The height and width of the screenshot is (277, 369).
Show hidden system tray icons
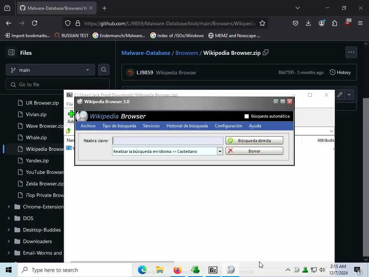pyautogui.click(x=288, y=270)
